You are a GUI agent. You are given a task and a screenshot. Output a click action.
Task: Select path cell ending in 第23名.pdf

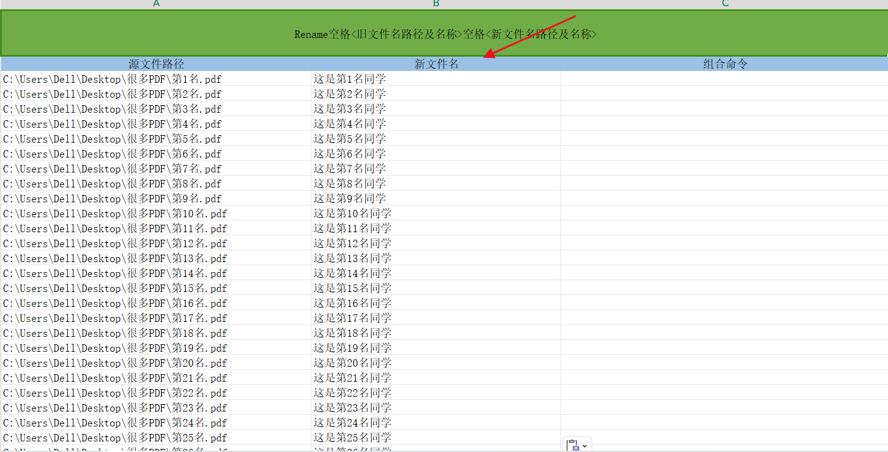click(156, 408)
